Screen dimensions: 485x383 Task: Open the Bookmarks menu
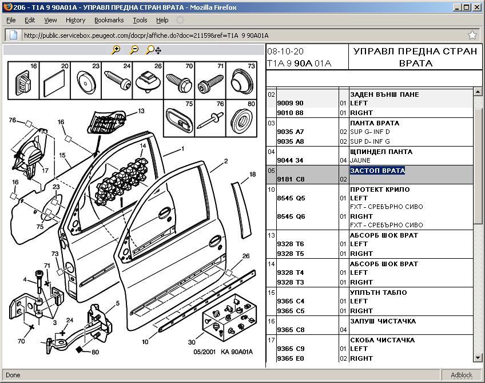pos(109,20)
